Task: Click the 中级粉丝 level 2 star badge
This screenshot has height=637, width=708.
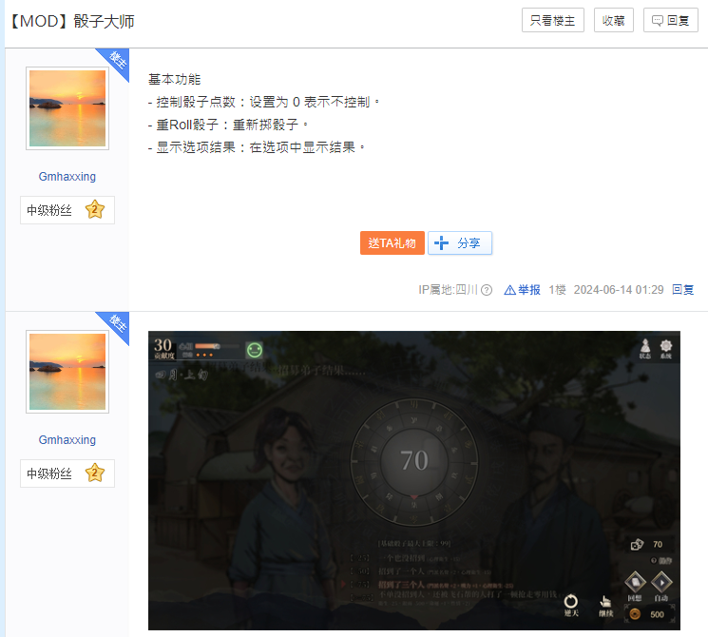Action: [x=94, y=210]
